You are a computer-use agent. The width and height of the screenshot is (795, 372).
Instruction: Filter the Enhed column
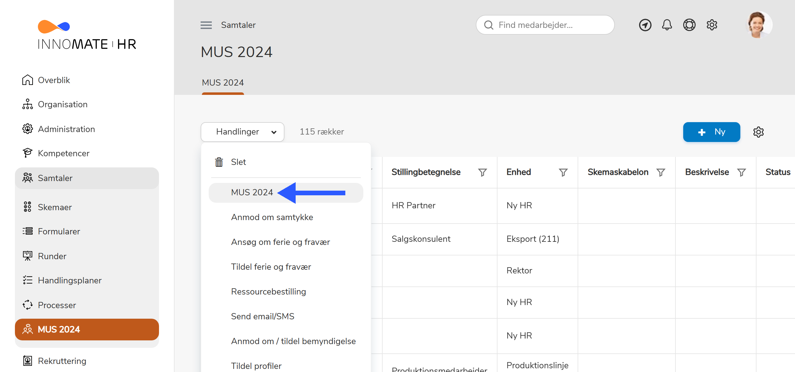[x=563, y=172]
